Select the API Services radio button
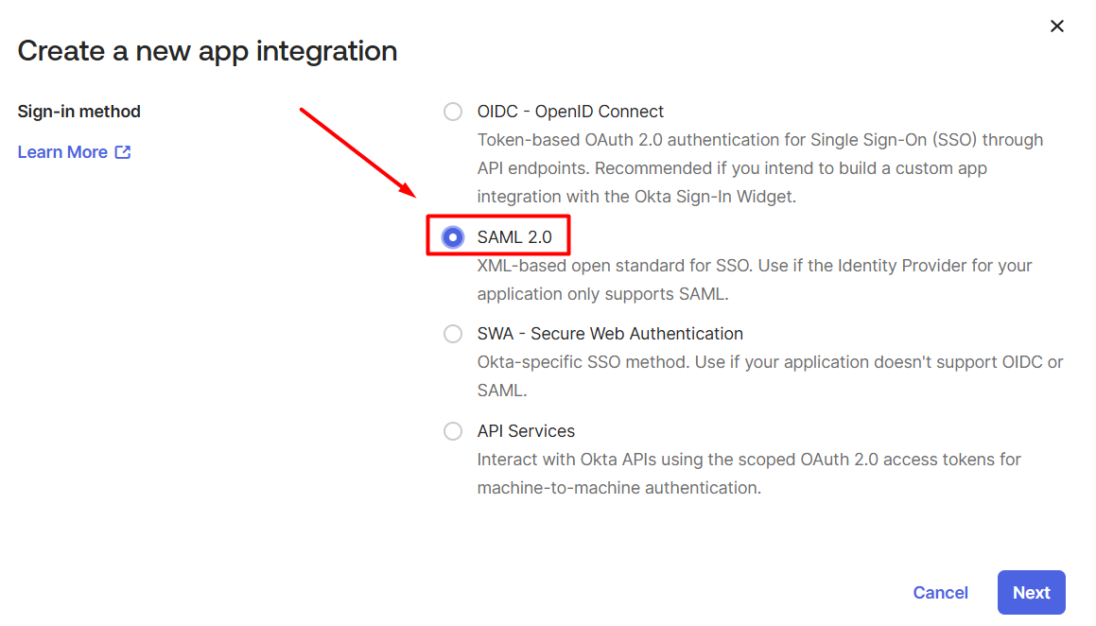 (453, 431)
